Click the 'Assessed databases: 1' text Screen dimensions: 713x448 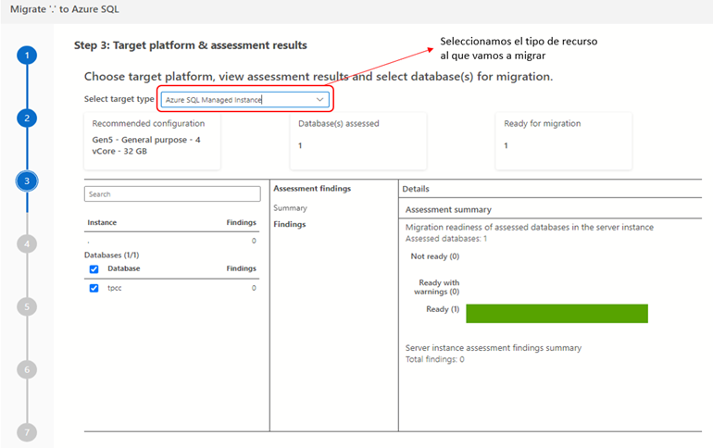tap(446, 239)
